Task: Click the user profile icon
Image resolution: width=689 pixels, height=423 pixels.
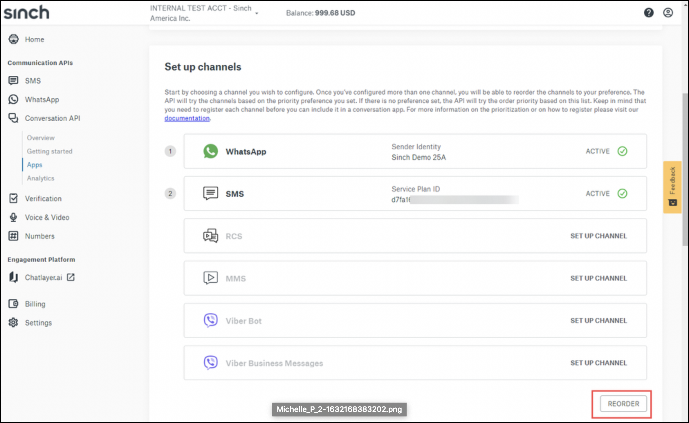Action: tap(668, 13)
